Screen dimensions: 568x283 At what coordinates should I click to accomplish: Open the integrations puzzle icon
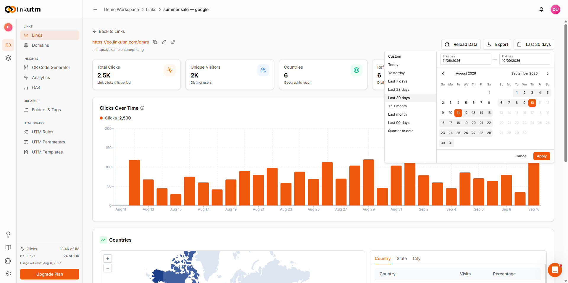pos(8,261)
